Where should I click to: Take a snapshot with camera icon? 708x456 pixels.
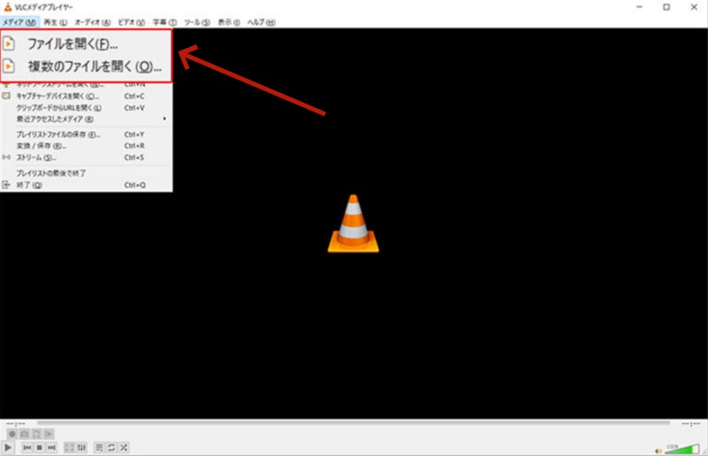click(25, 434)
